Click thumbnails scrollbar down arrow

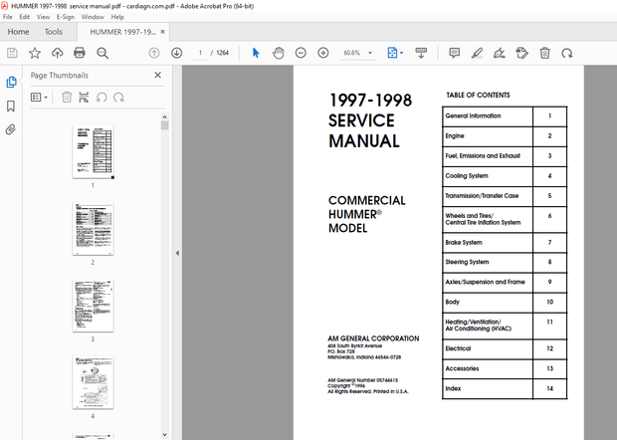tap(165, 435)
